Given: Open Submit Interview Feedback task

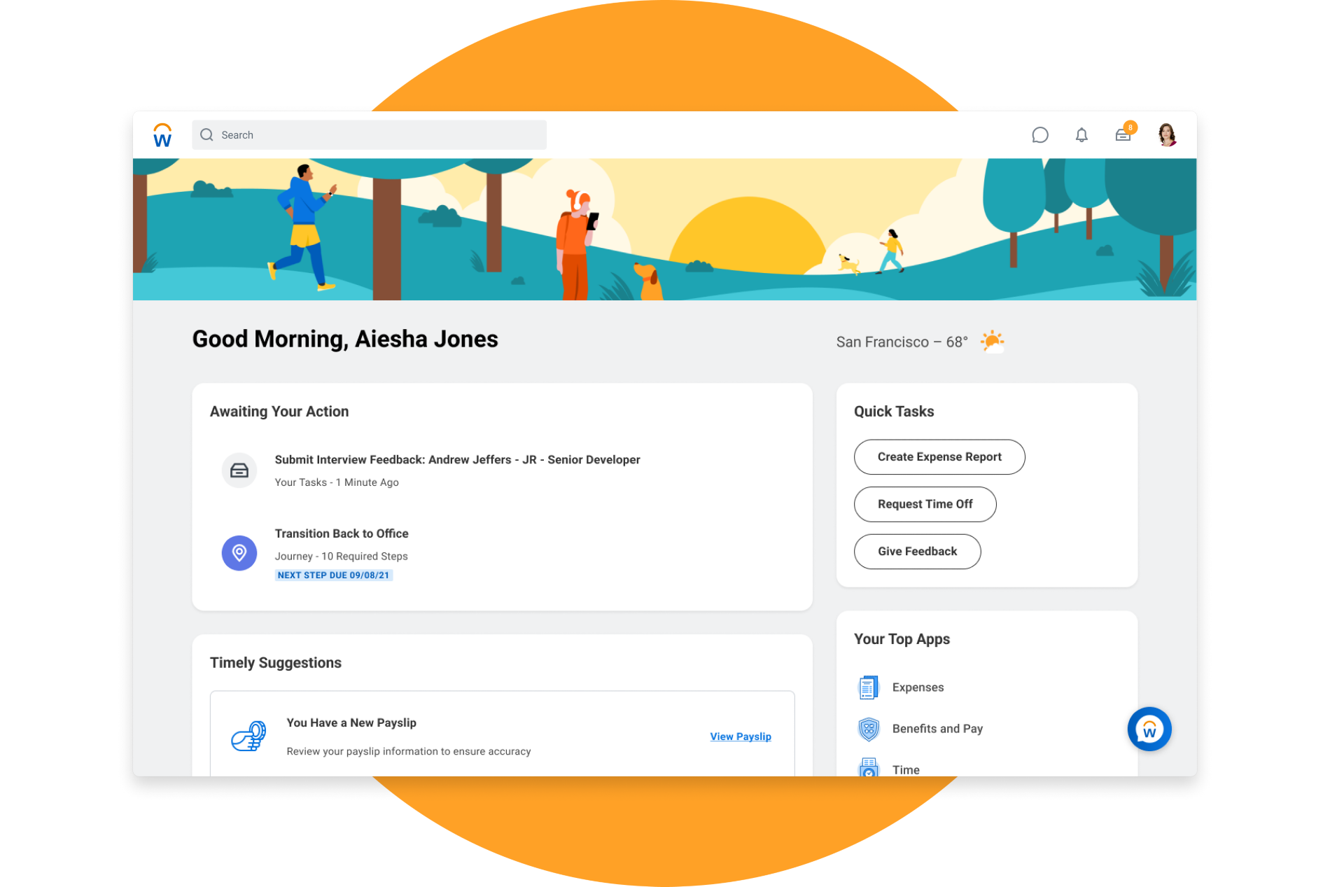Looking at the screenshot, I should click(x=457, y=460).
